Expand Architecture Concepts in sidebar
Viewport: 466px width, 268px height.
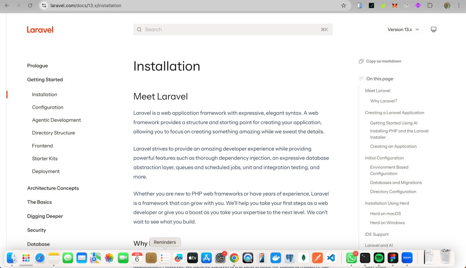(x=53, y=188)
